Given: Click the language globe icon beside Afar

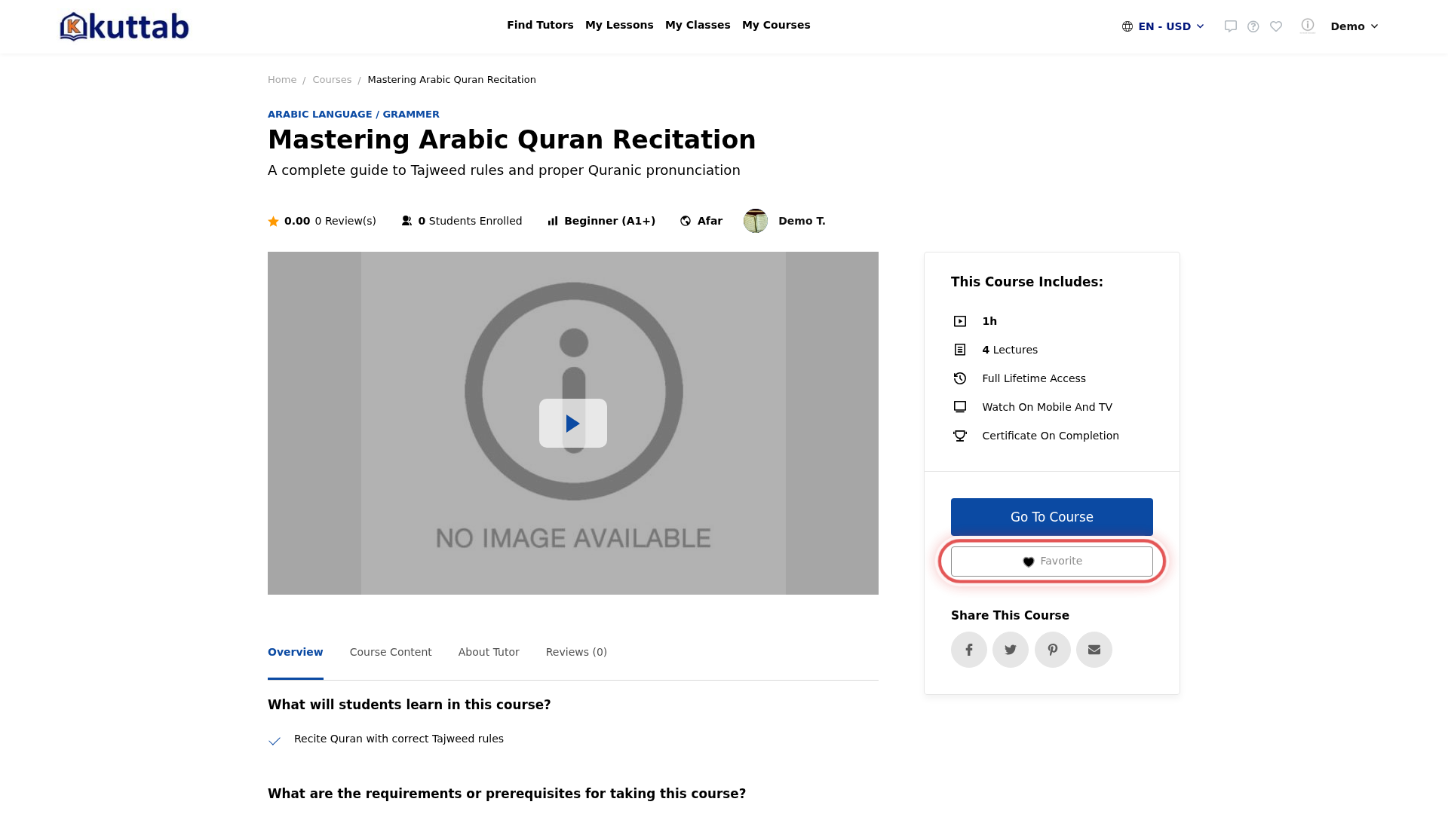Looking at the screenshot, I should (x=686, y=221).
